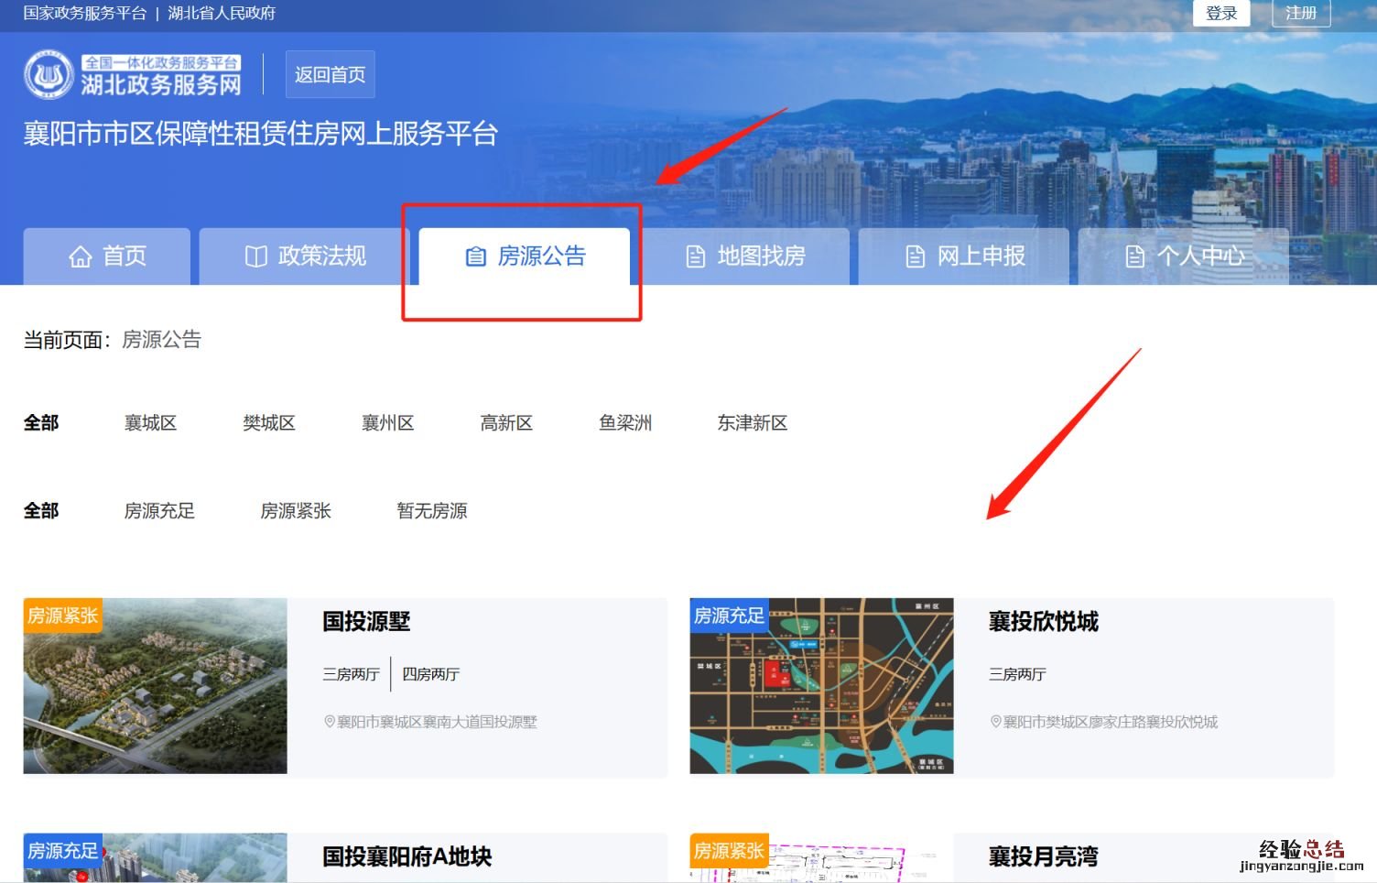Switch to the 政策法规 tab

point(304,256)
